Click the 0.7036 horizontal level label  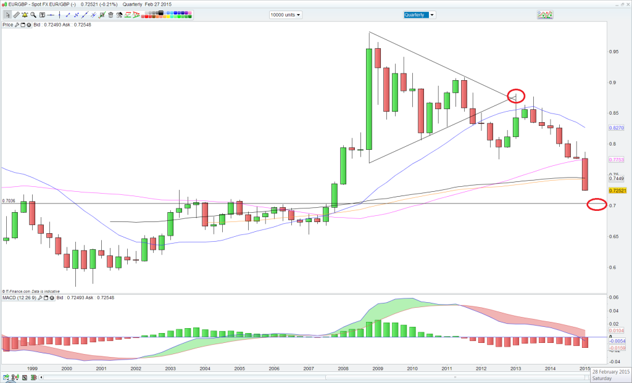coord(9,200)
